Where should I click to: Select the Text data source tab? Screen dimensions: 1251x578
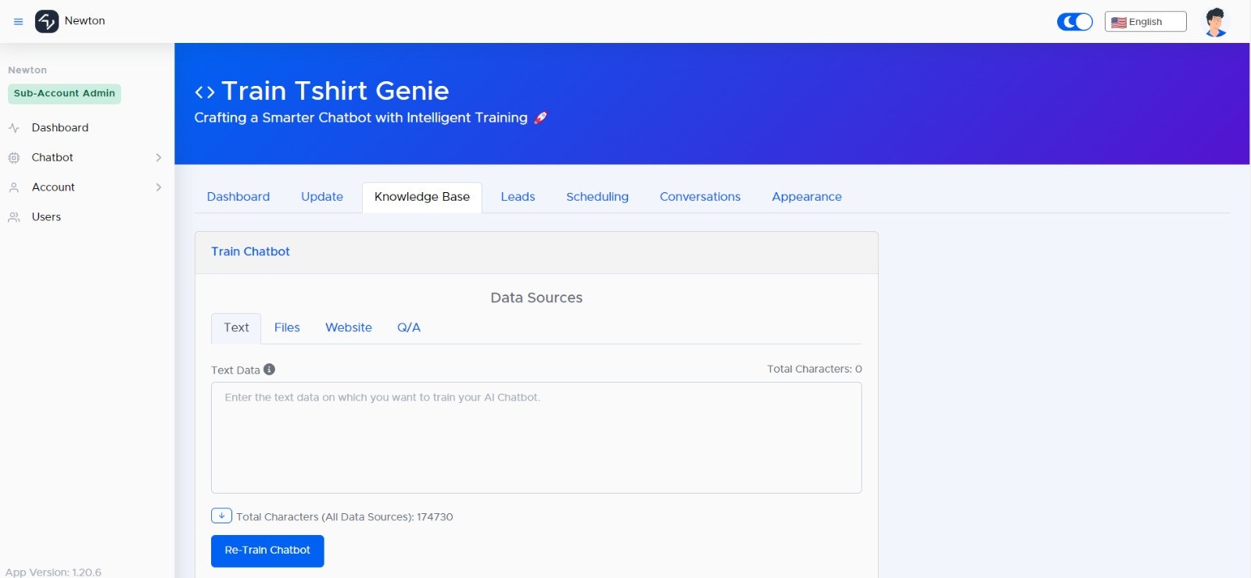point(236,328)
